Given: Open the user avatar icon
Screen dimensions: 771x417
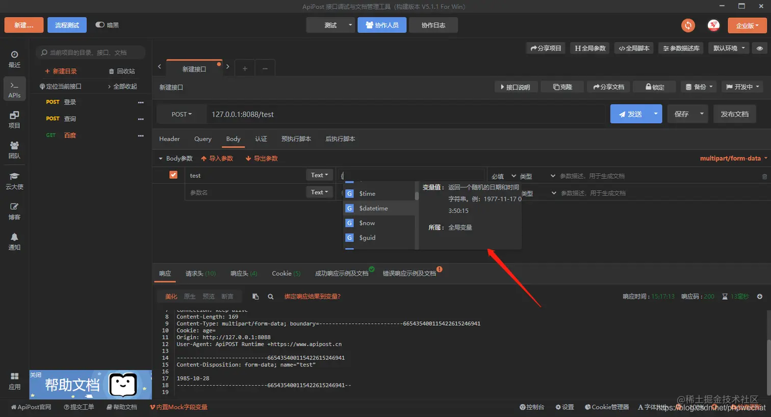Looking at the screenshot, I should (713, 25).
